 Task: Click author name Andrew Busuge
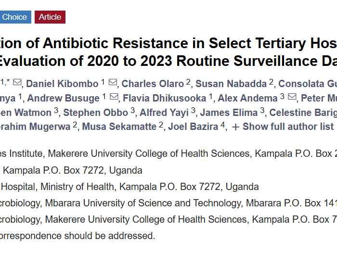[x=63, y=98]
